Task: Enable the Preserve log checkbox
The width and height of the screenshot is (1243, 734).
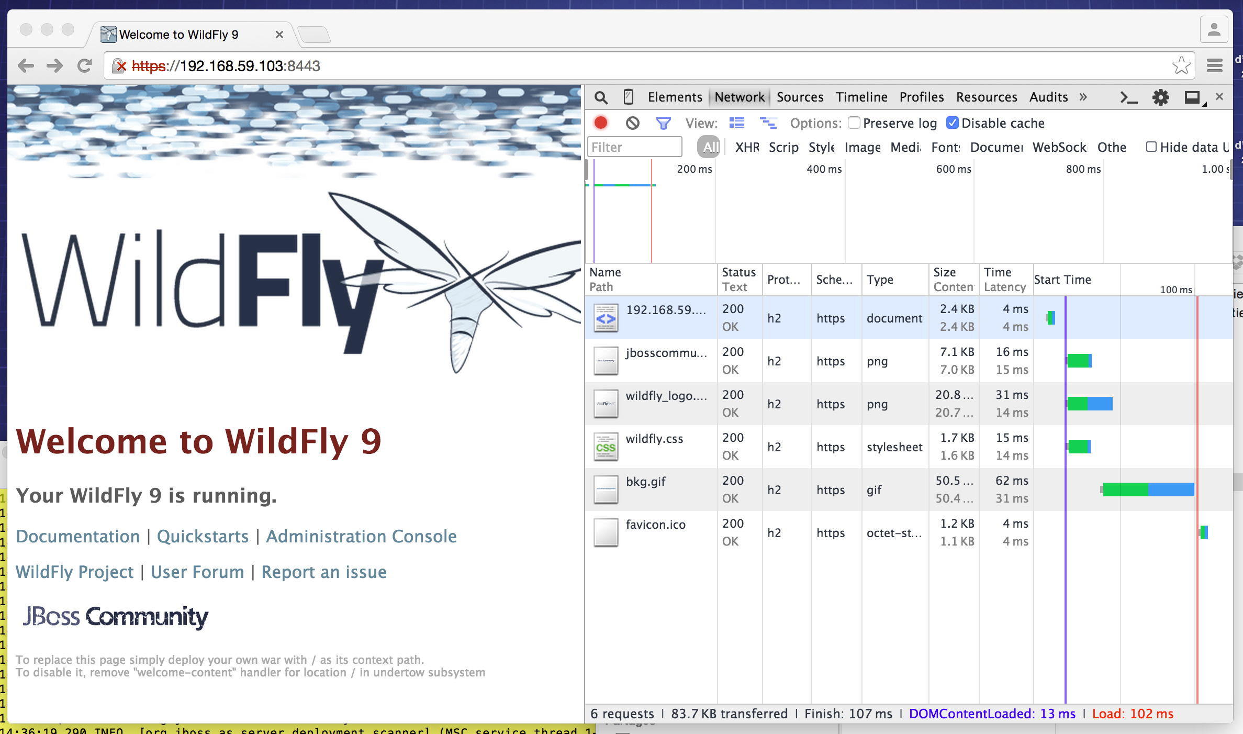Action: (854, 123)
